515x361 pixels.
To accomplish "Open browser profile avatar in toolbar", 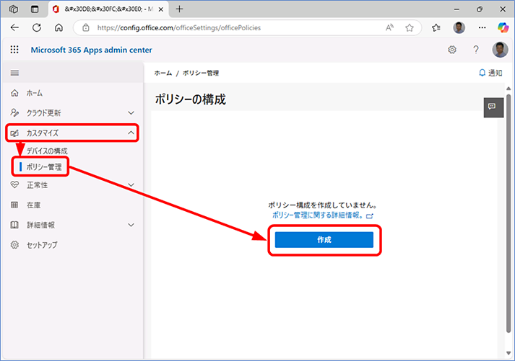I will pyautogui.click(x=459, y=28).
